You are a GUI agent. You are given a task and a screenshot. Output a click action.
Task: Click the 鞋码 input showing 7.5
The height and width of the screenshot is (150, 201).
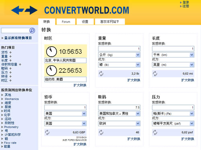[x=119, y=107]
